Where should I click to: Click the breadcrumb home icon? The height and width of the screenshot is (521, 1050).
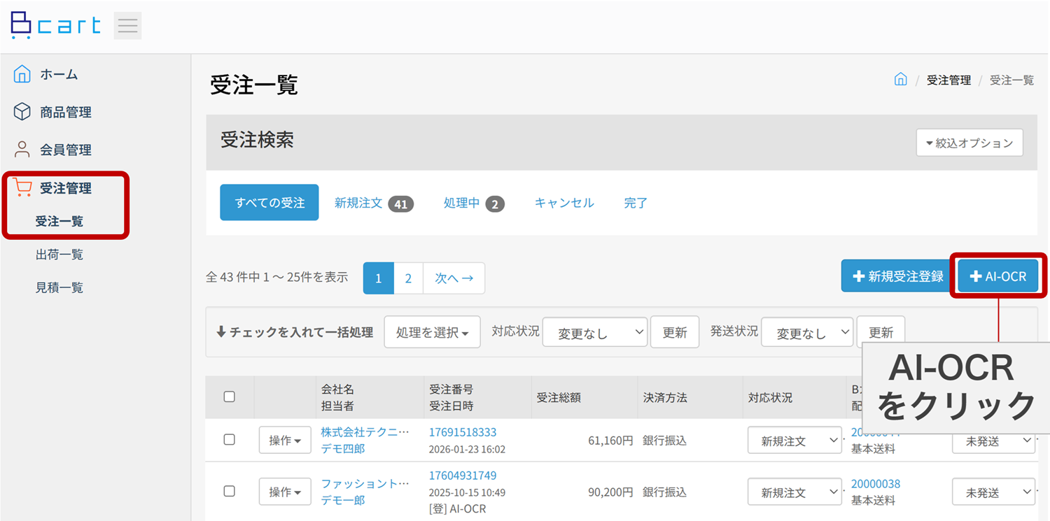click(x=901, y=80)
